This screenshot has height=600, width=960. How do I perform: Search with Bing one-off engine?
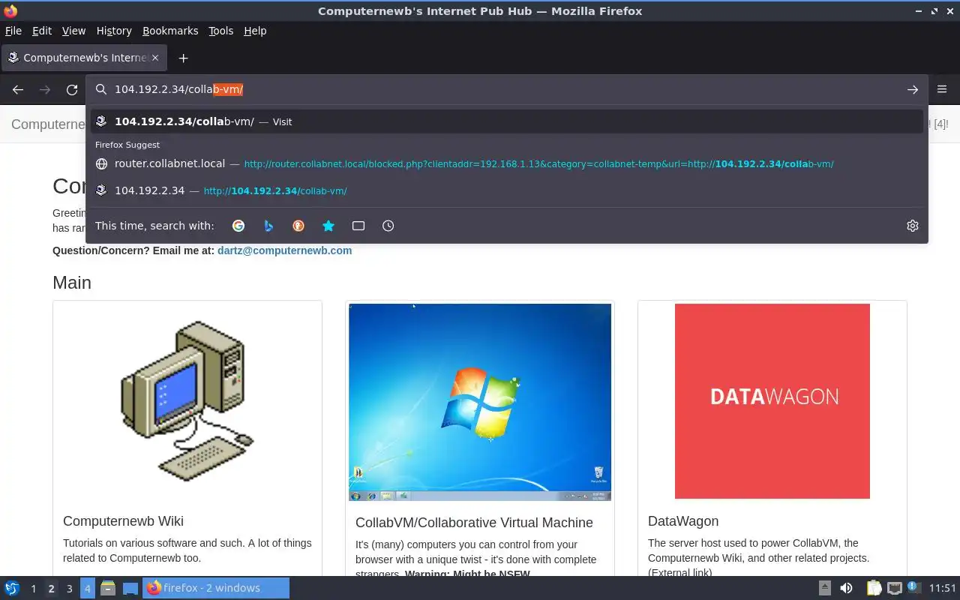click(268, 226)
